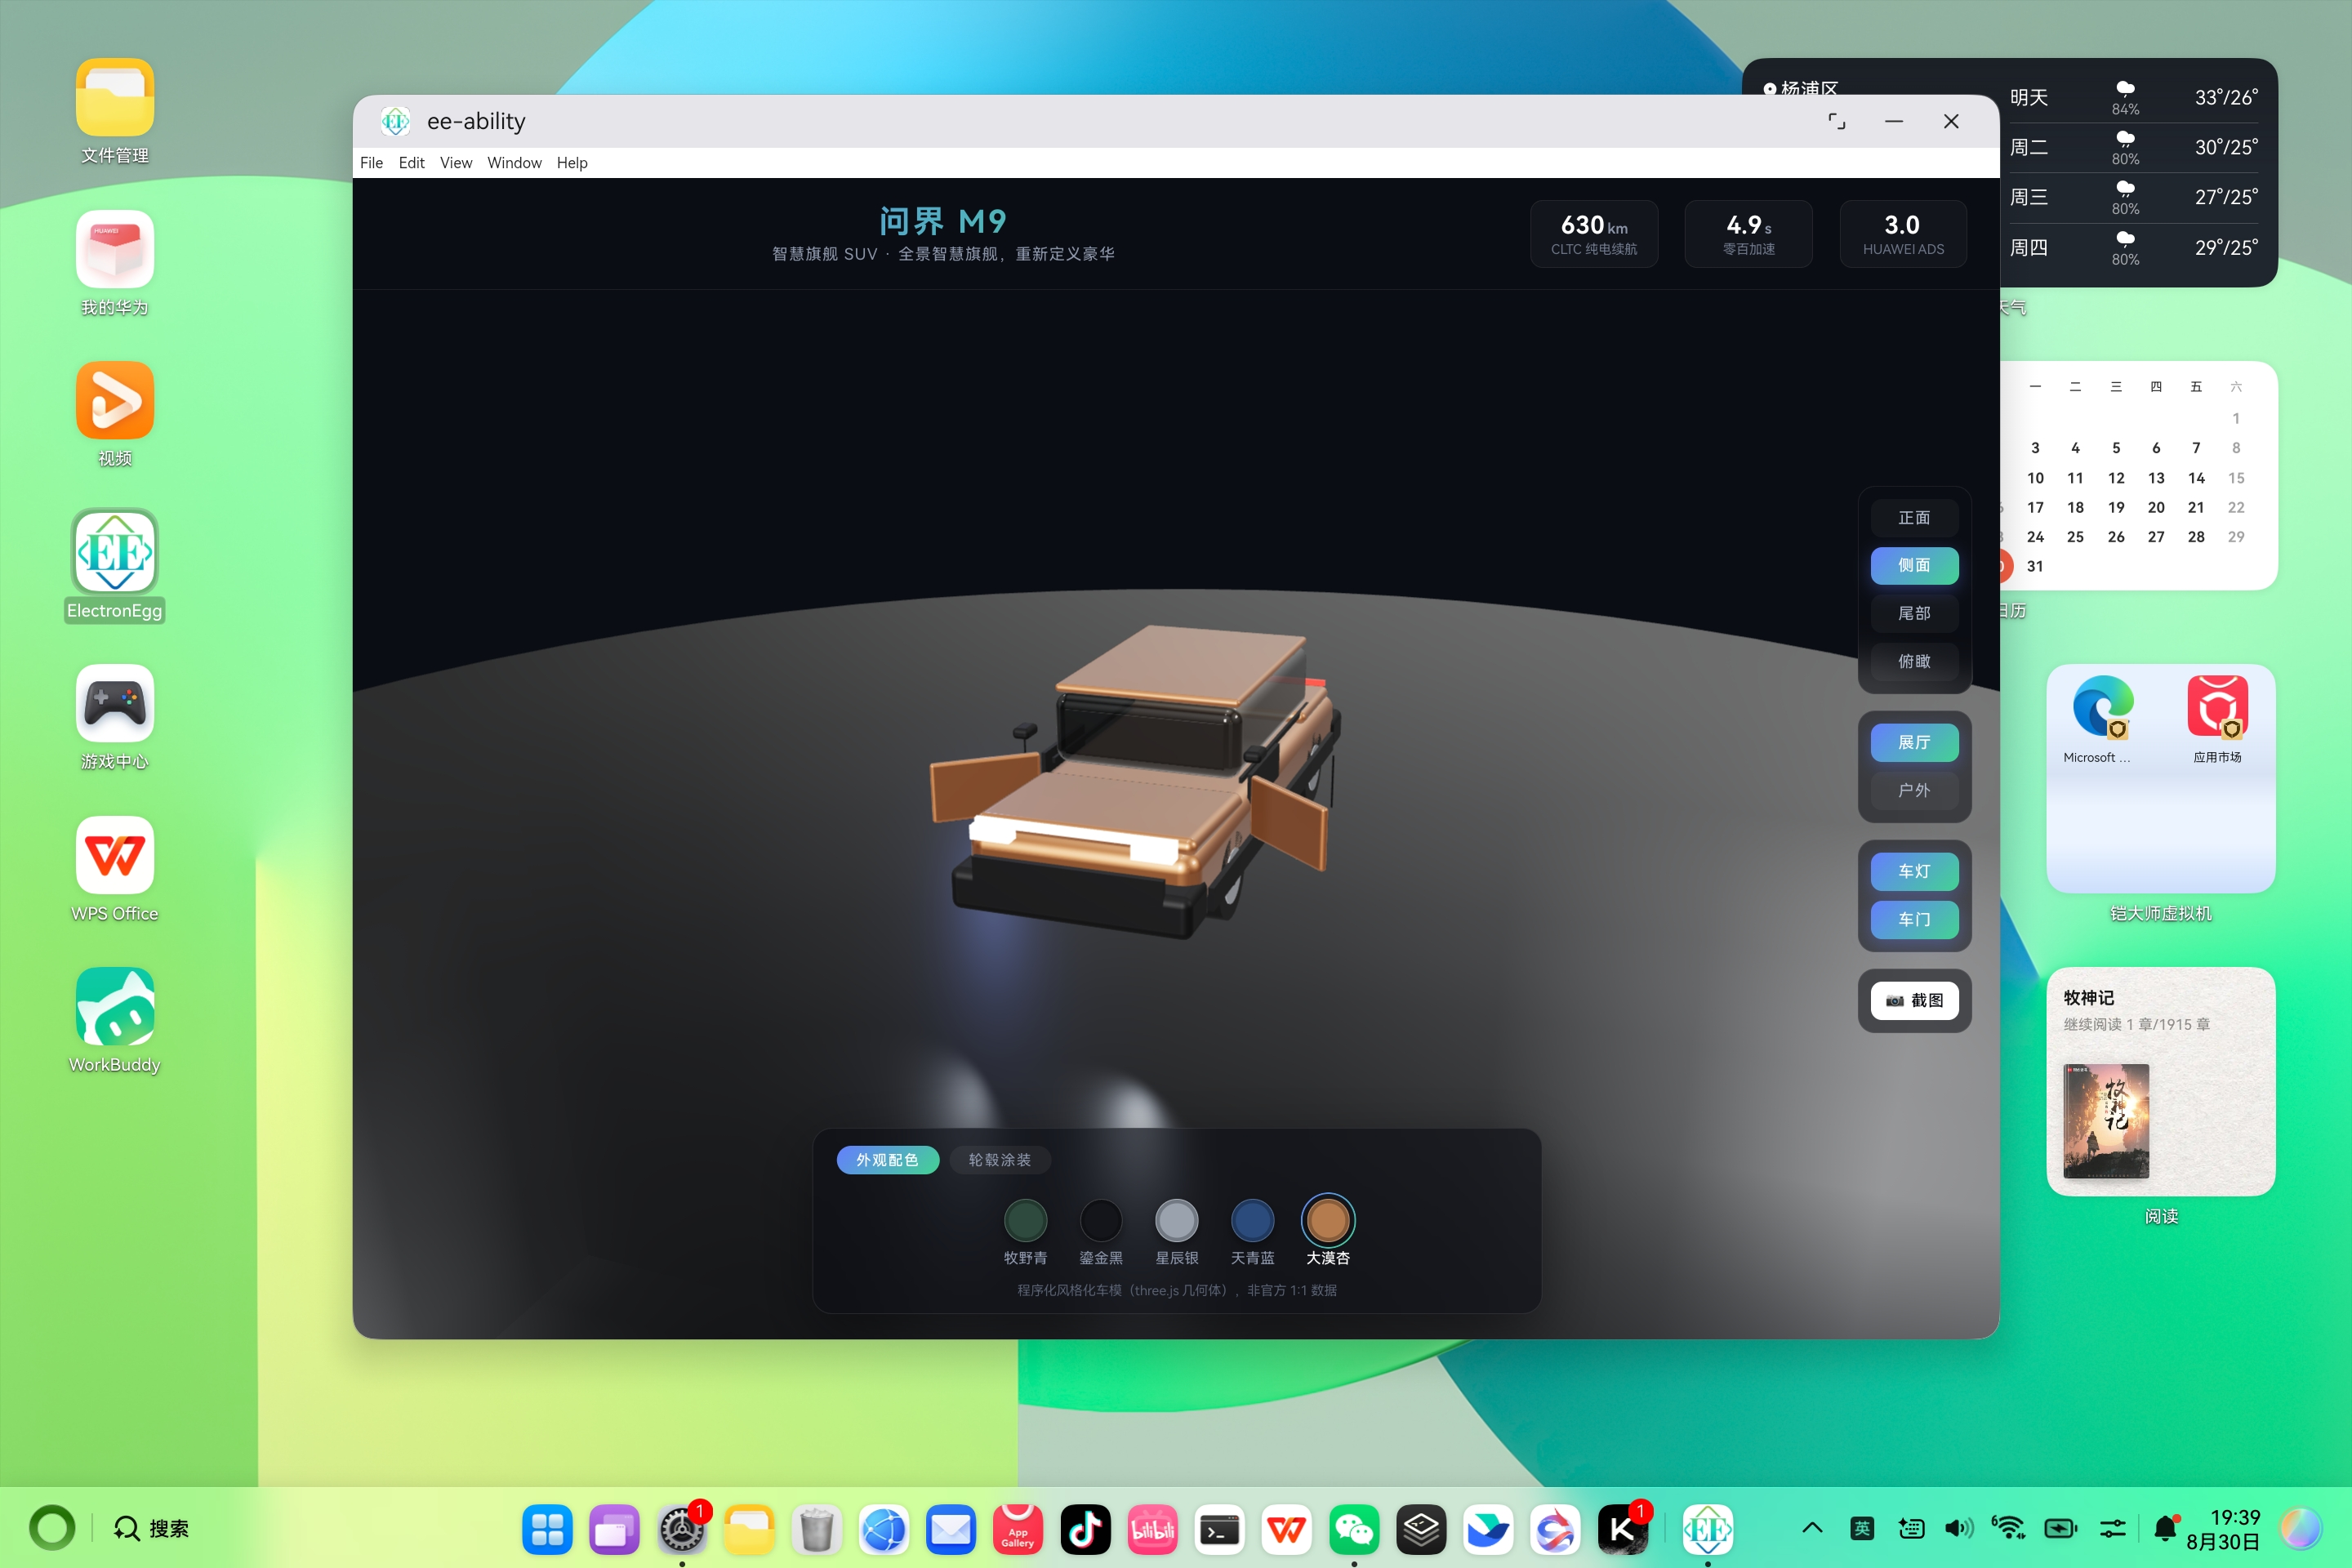Image resolution: width=2352 pixels, height=1568 pixels.
Task: Open the File menu
Action: pos(371,163)
